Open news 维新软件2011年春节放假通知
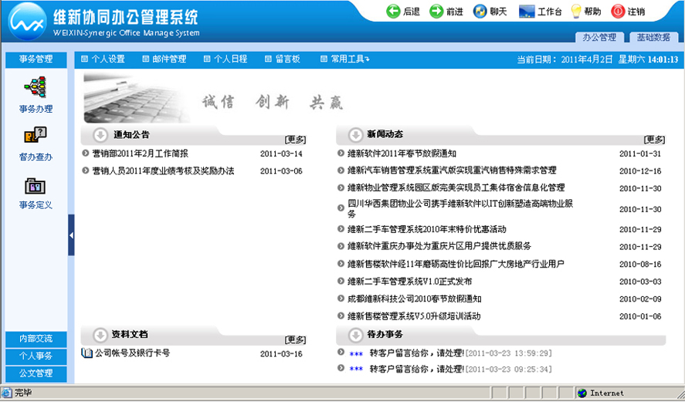Viewport: 685px width, 402px height. 402,154
